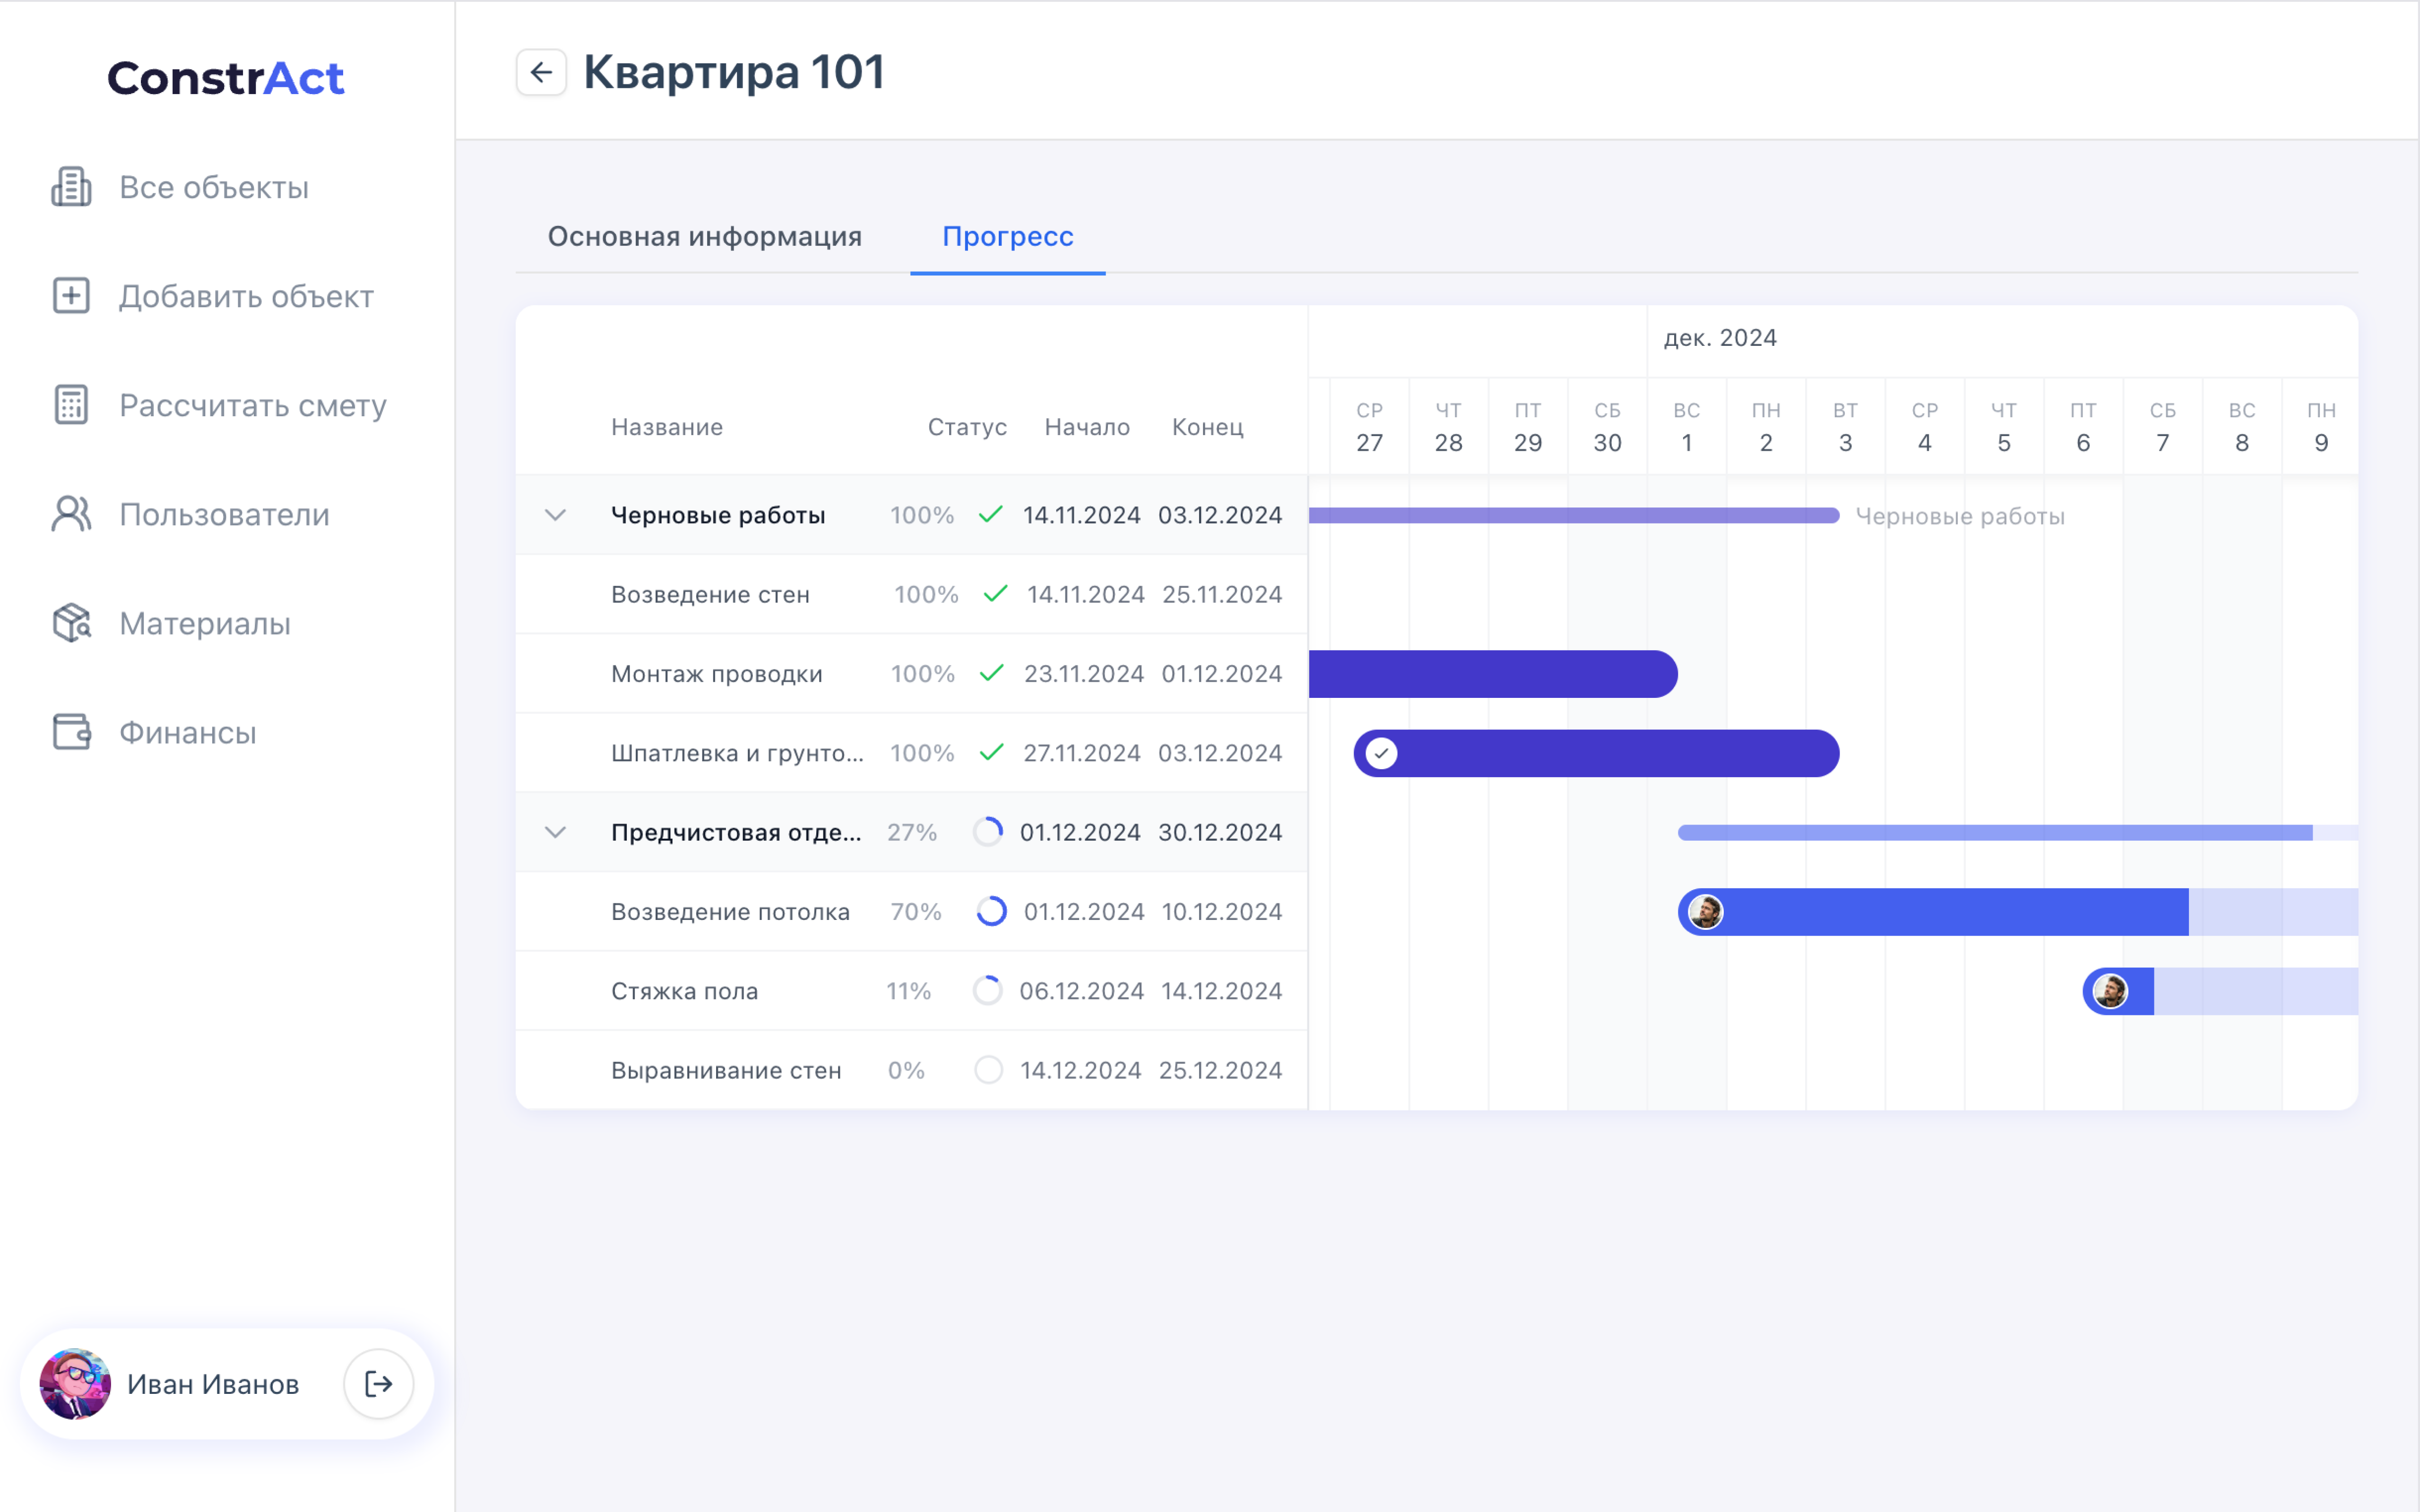Image resolution: width=2420 pixels, height=1512 pixels.
Task: Click the logout icon beside Иван Иванов
Action: click(x=378, y=1384)
